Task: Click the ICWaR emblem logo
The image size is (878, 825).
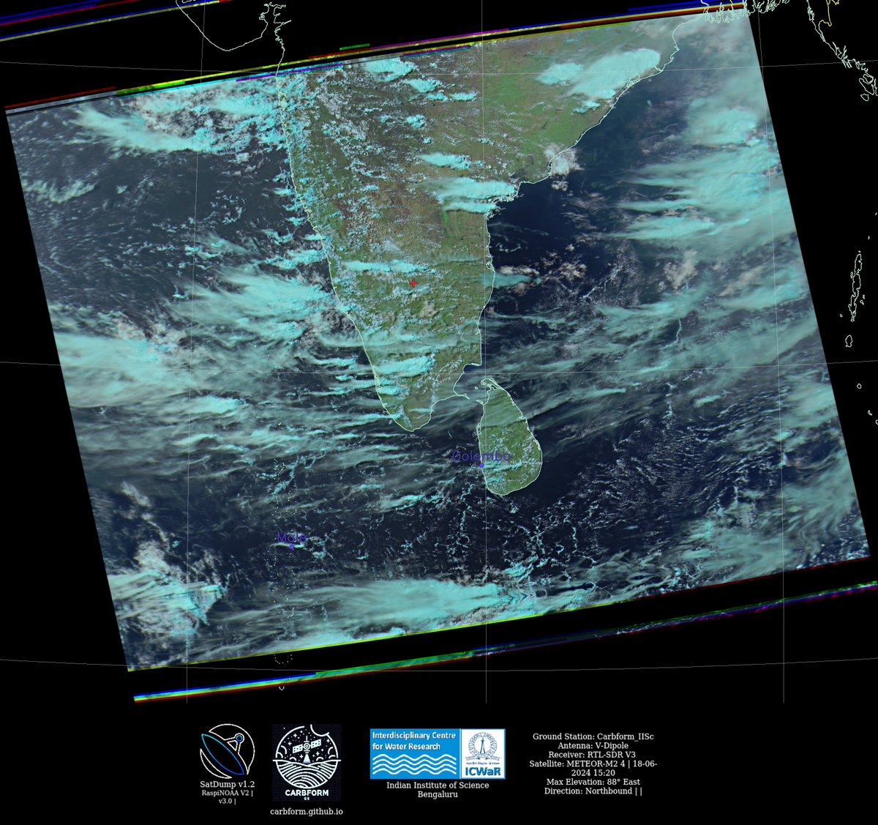Action: point(482,753)
